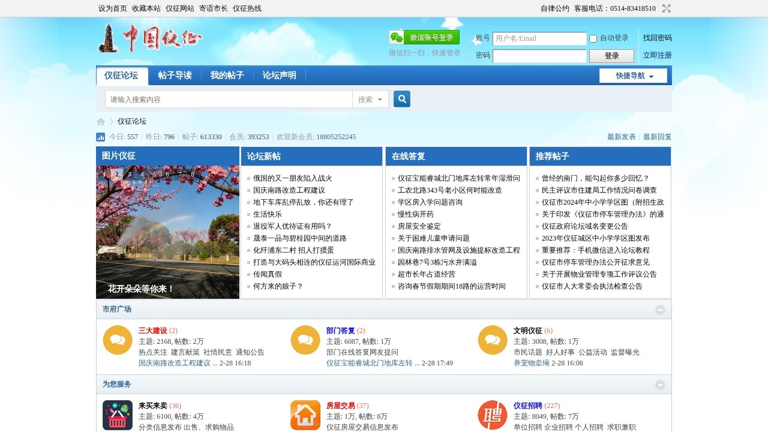Click the 房屋交易 house icon
This screenshot has width=768, height=432.
point(305,415)
